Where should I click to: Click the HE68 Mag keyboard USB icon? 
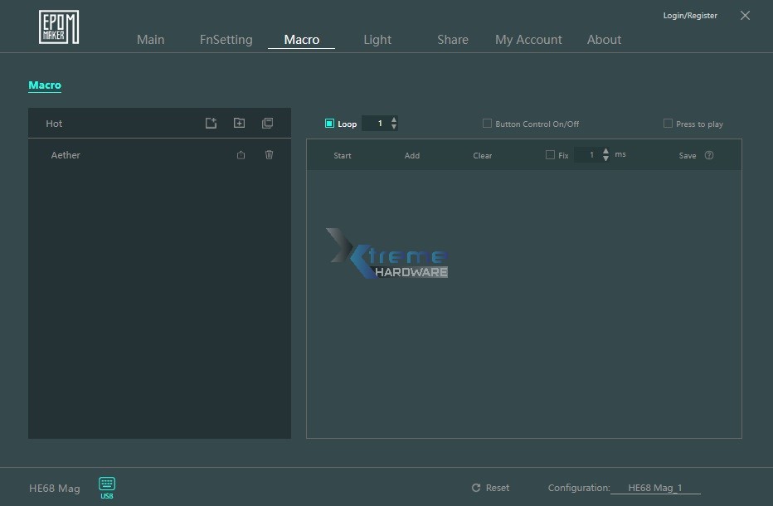click(x=106, y=486)
